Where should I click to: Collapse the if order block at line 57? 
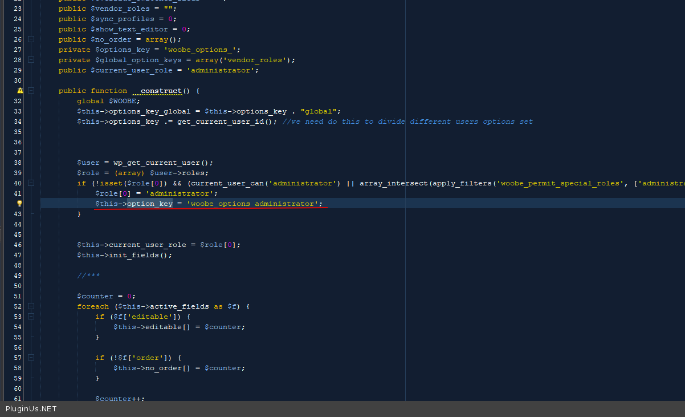(31, 358)
